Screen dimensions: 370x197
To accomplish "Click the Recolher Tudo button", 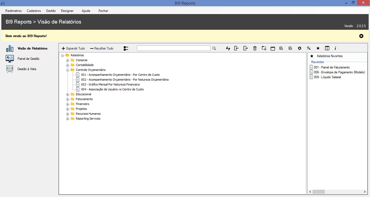I will [102, 48].
